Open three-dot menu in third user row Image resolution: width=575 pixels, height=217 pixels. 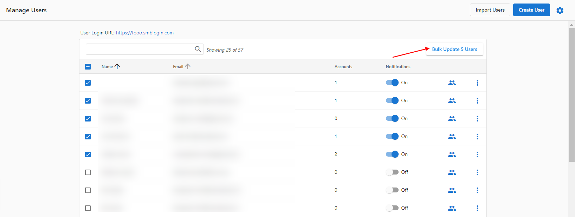coord(477,119)
